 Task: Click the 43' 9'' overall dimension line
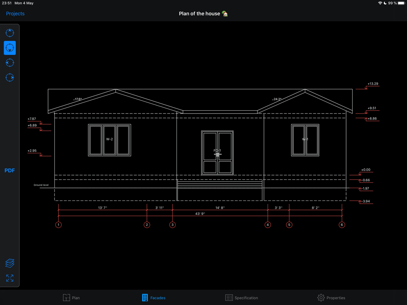click(200, 214)
